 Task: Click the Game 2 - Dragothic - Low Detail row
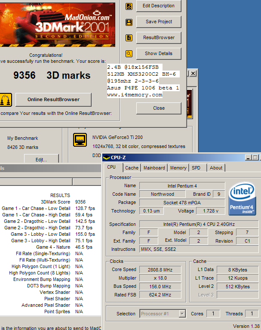[x=49, y=222]
